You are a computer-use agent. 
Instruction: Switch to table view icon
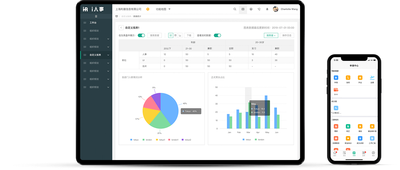(x=175, y=35)
